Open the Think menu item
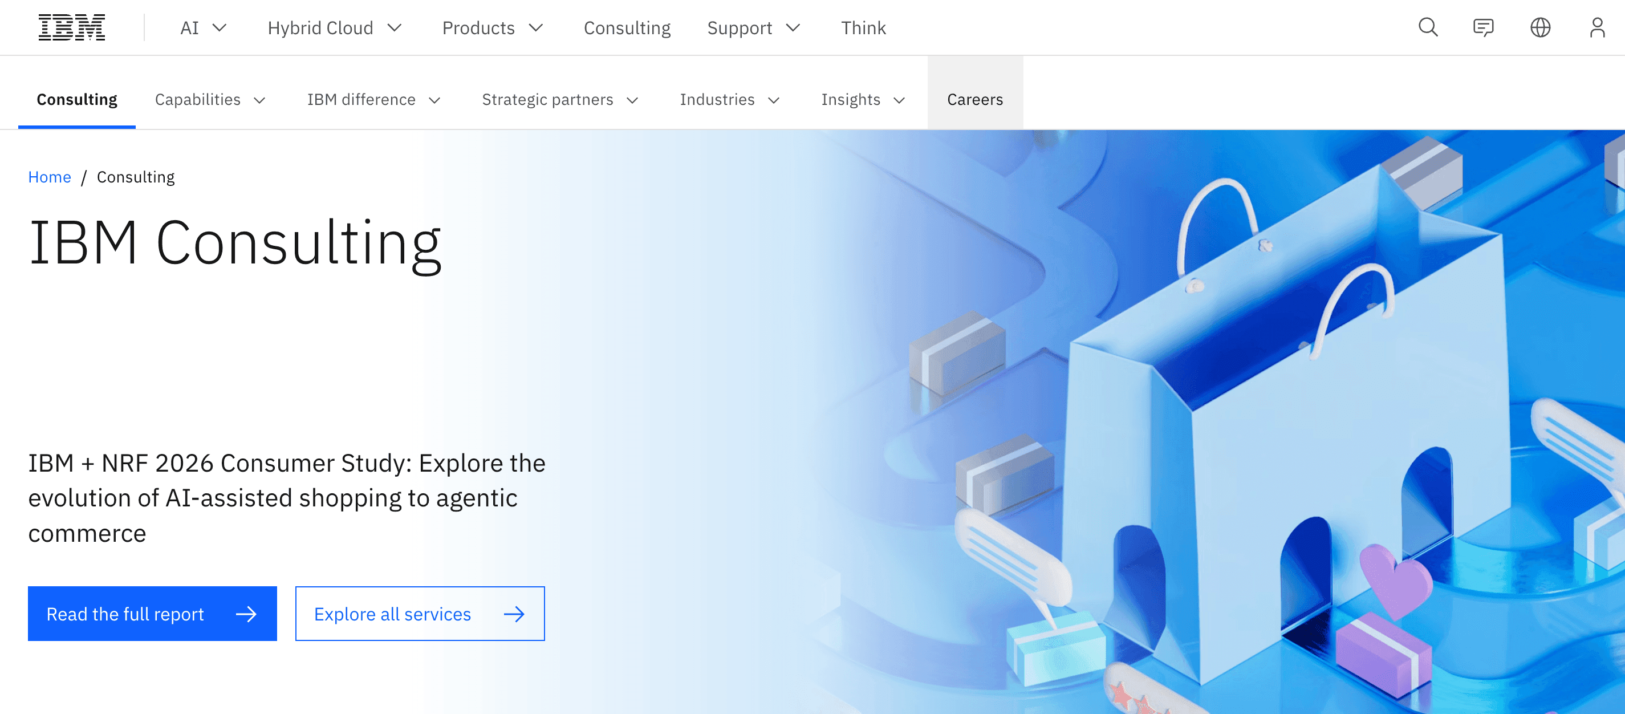 coord(864,27)
